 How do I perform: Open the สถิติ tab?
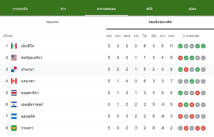(x=149, y=9)
